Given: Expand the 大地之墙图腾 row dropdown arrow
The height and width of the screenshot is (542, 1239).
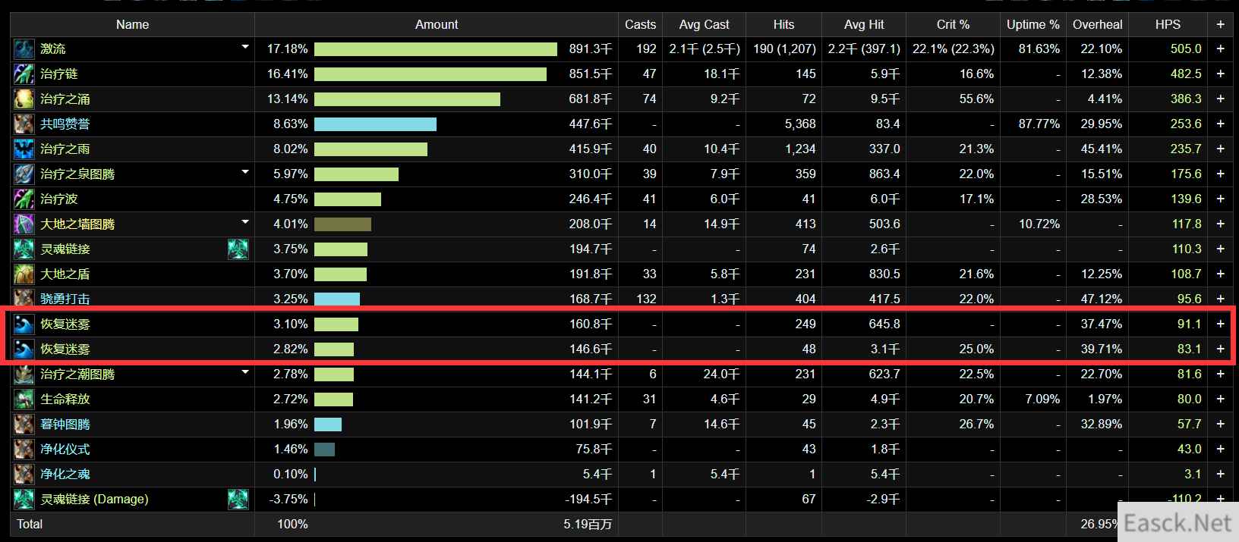Looking at the screenshot, I should click(x=245, y=222).
